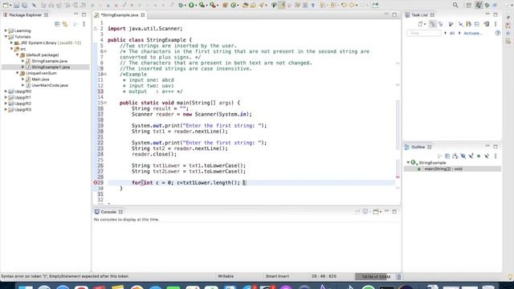514x289 pixels.
Task: Click the Save All toolbar icon
Action: (25, 6)
